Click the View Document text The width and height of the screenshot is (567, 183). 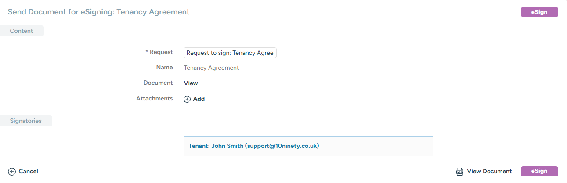click(x=489, y=172)
